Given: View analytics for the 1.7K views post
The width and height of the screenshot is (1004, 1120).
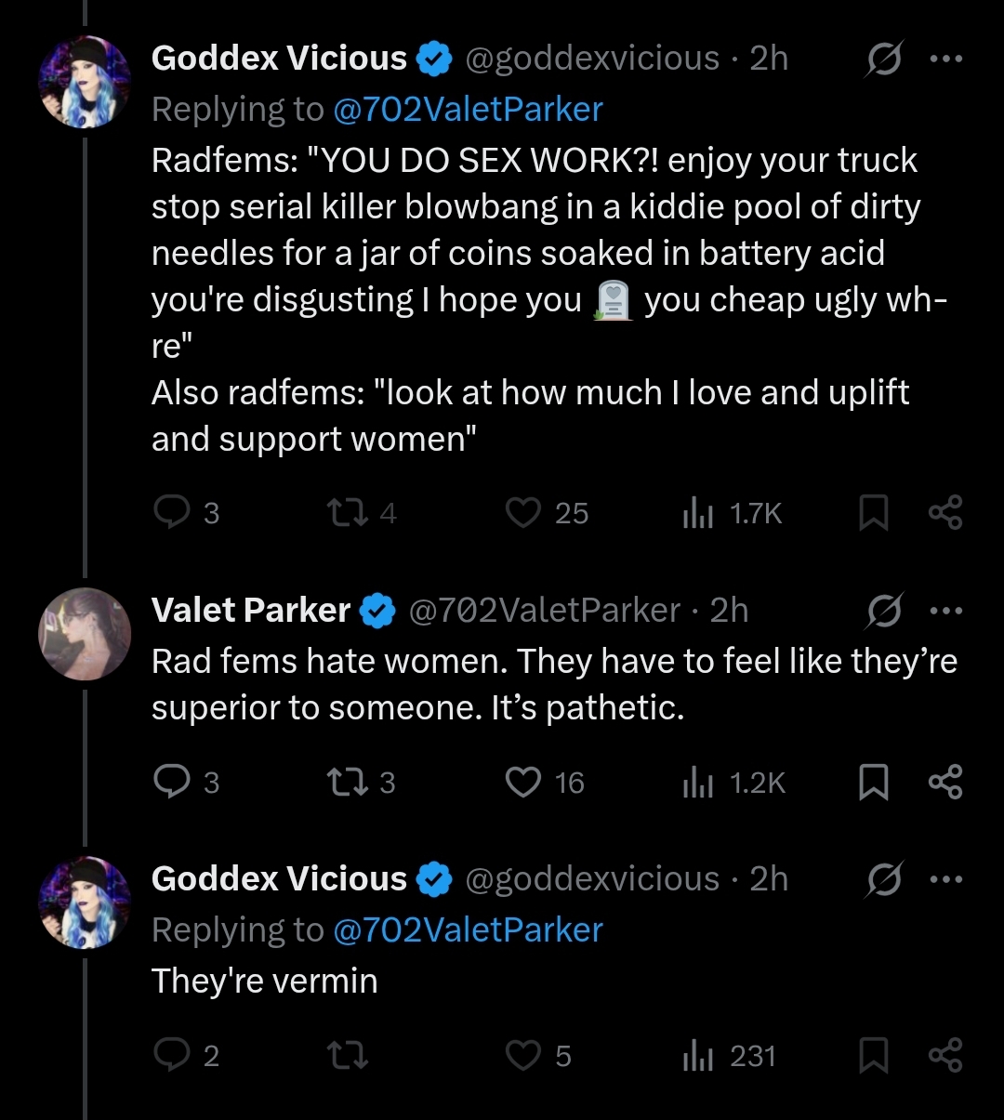Looking at the screenshot, I should (697, 512).
